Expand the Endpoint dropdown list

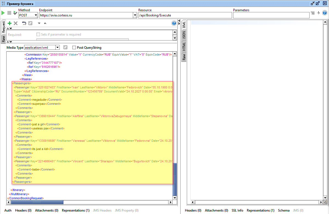pos(135,15)
